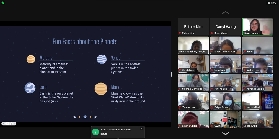Click the Mercury planet icon
Viewport: 279px width, 139px height.
click(x=31, y=59)
